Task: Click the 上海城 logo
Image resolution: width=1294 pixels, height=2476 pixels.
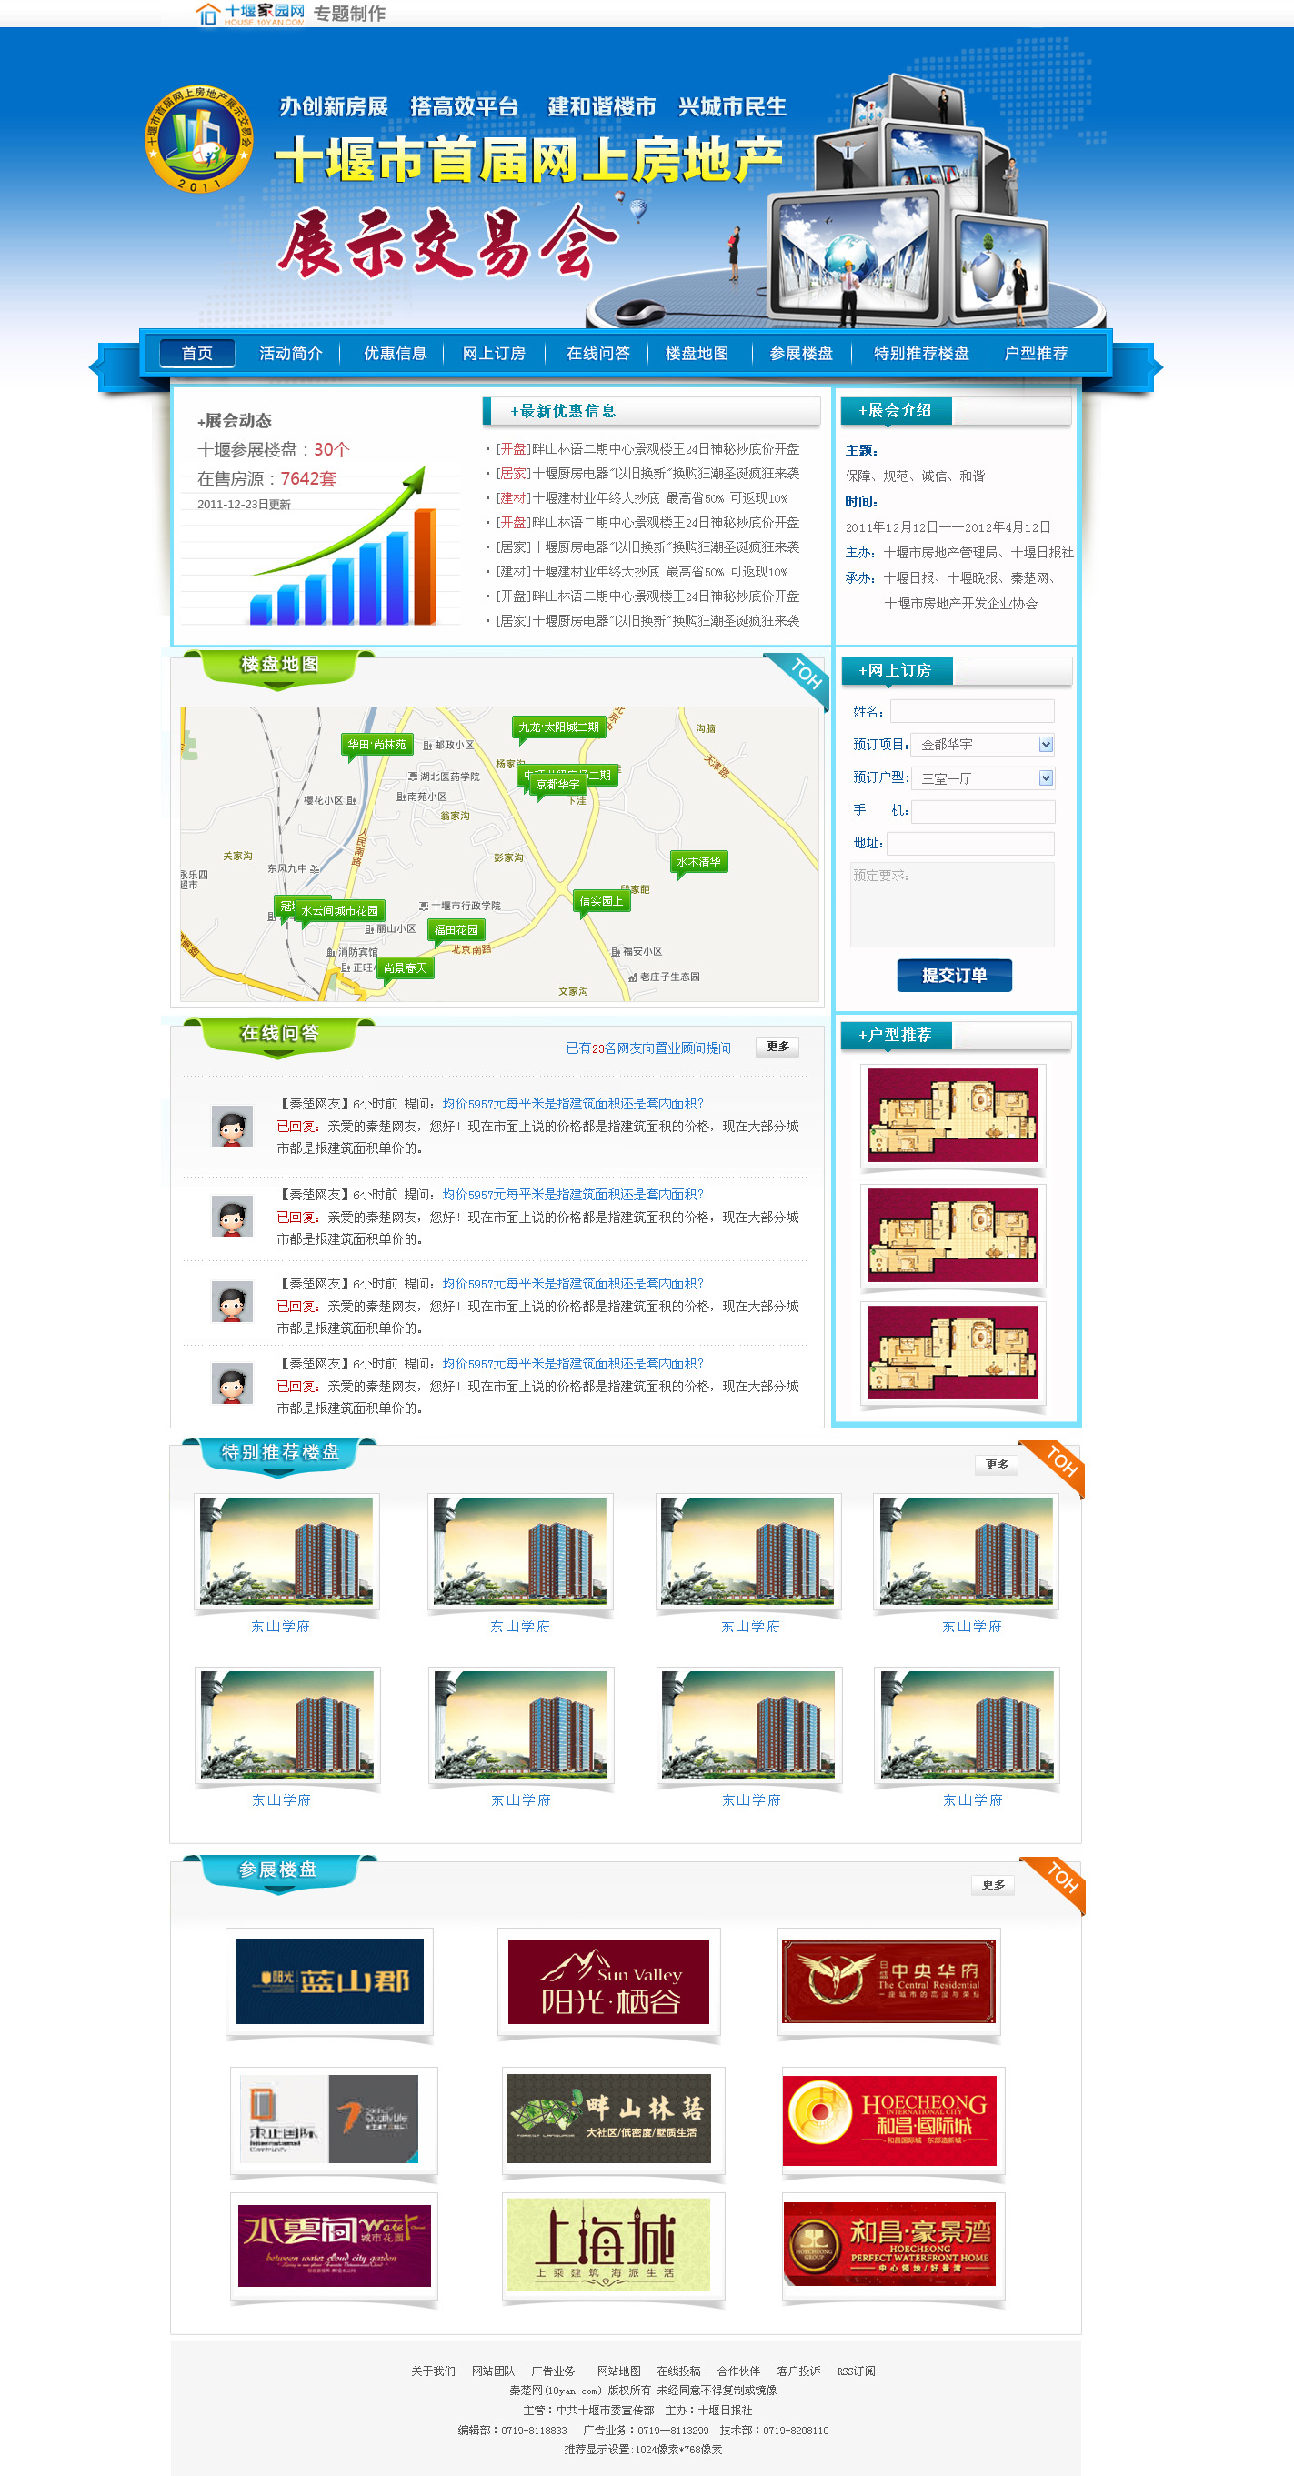Action: (613, 2245)
